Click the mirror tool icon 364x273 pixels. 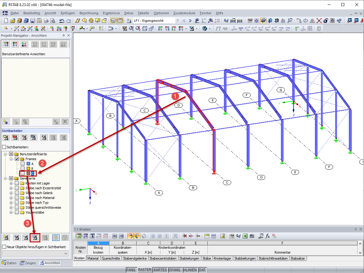312,21
